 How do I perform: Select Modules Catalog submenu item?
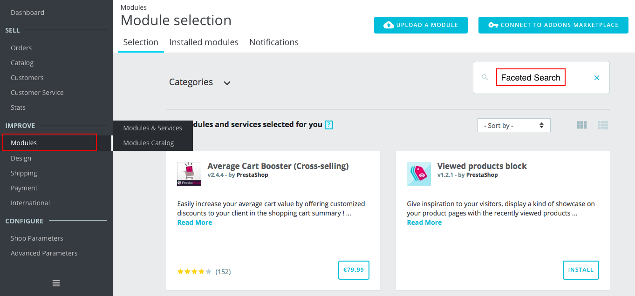[149, 143]
